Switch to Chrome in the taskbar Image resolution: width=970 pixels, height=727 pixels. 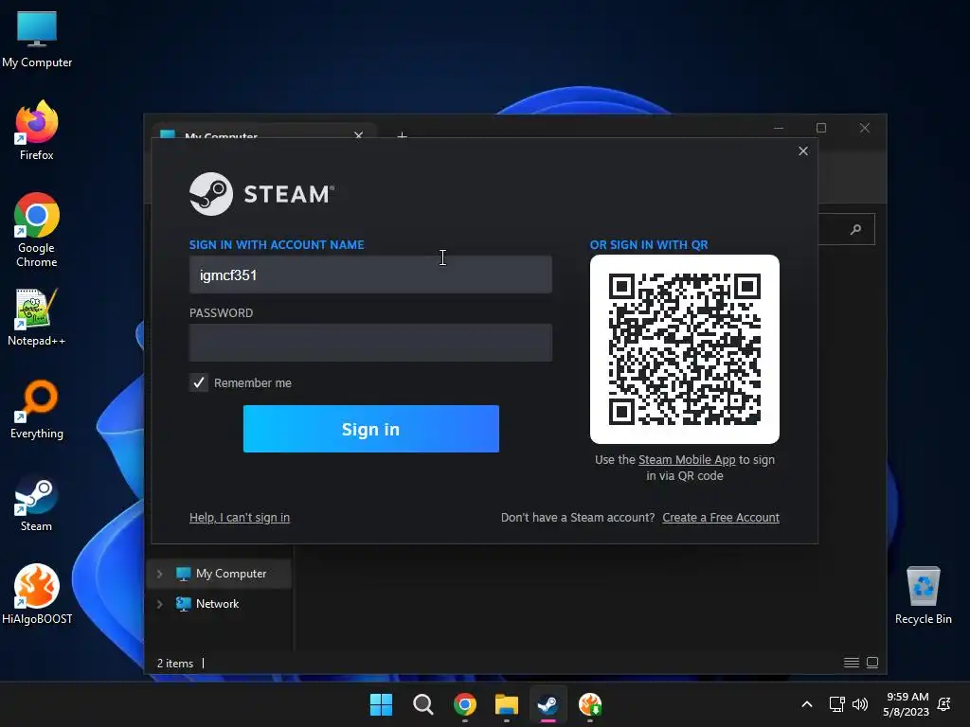click(464, 704)
